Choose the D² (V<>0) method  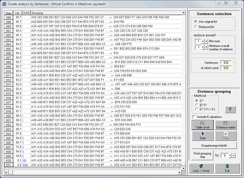tap(205, 109)
